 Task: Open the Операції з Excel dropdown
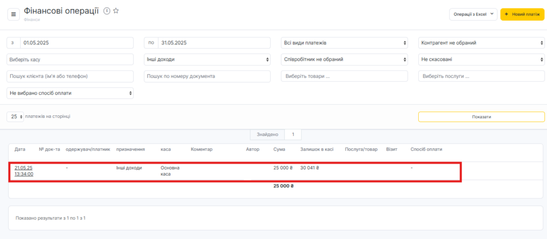[473, 14]
